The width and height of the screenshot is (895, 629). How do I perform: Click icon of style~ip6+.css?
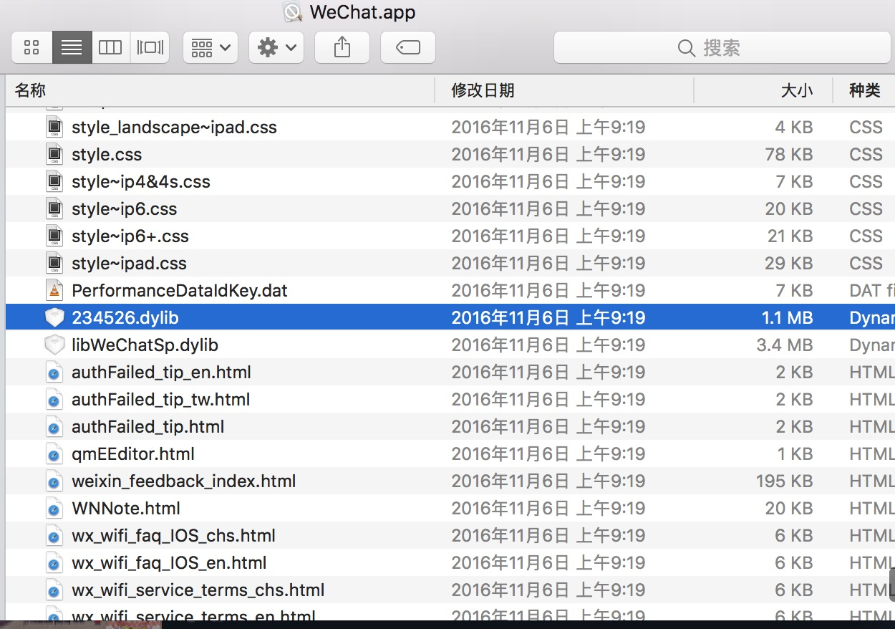(x=54, y=236)
